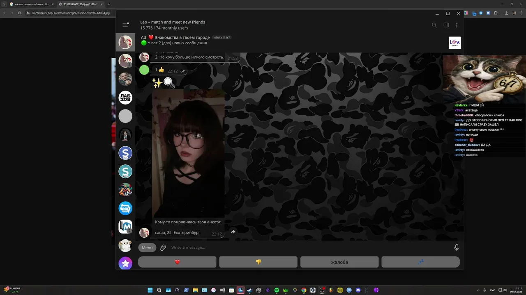The image size is (526, 295).
Task: Forward the саша profile message
Action: point(233,232)
